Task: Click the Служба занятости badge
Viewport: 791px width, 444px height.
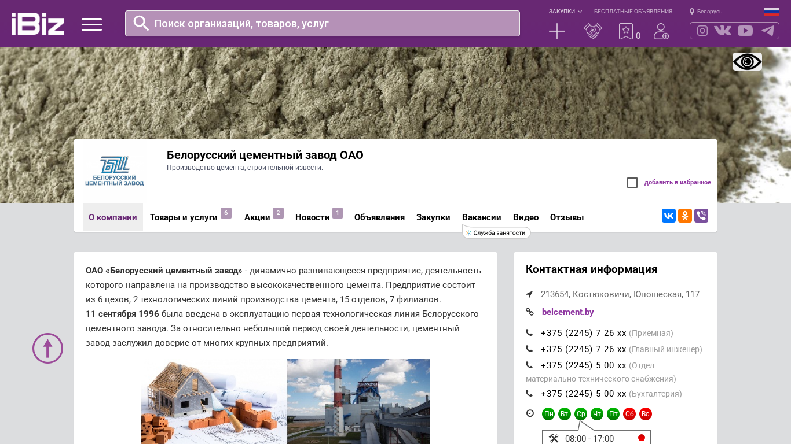Action: click(x=497, y=233)
